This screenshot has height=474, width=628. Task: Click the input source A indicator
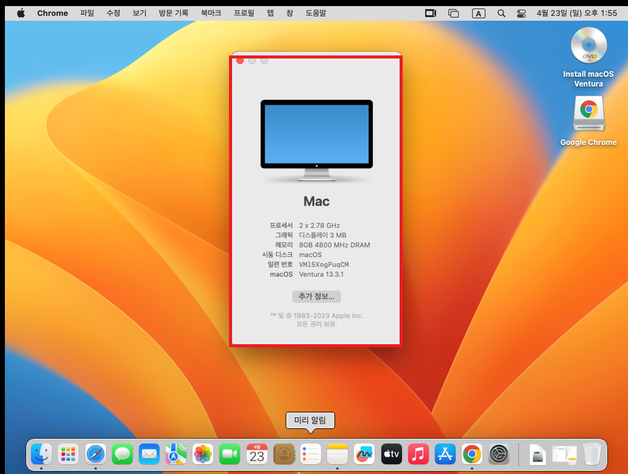click(478, 13)
